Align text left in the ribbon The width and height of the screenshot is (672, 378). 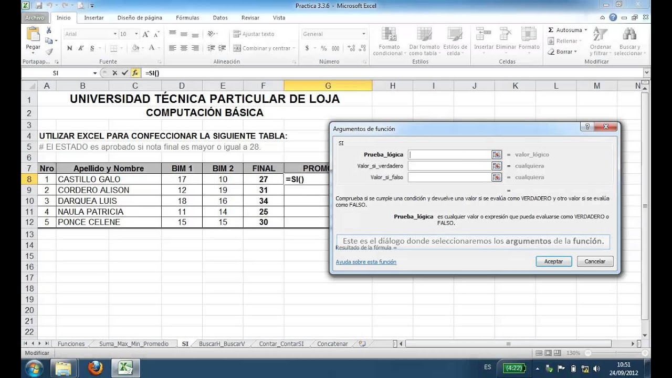[x=172, y=48]
